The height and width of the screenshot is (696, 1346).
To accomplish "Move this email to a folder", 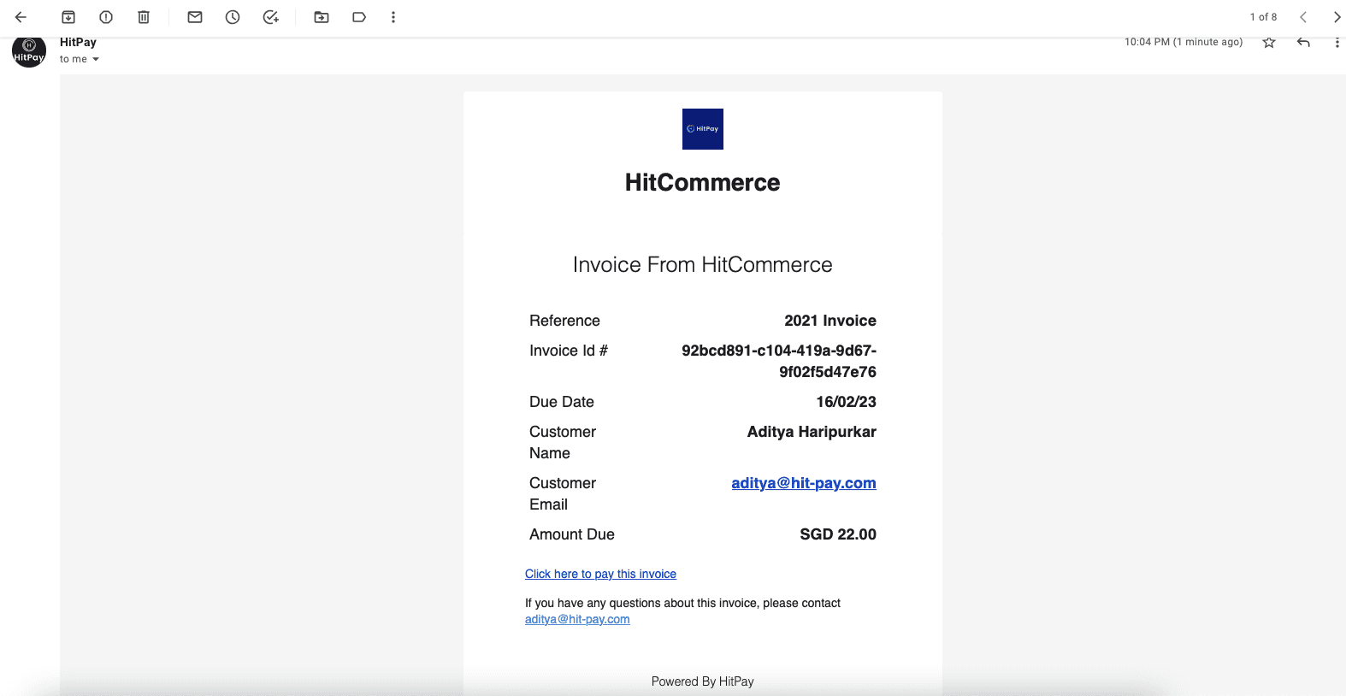I will [322, 17].
